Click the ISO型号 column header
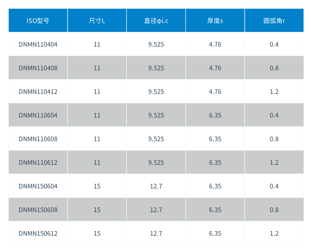Image resolution: width=311 pixels, height=251 pixels. click(x=38, y=20)
